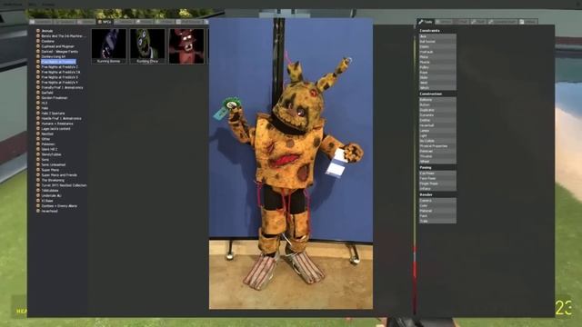
Task: Select the Thruster tool
Action: 437,156
